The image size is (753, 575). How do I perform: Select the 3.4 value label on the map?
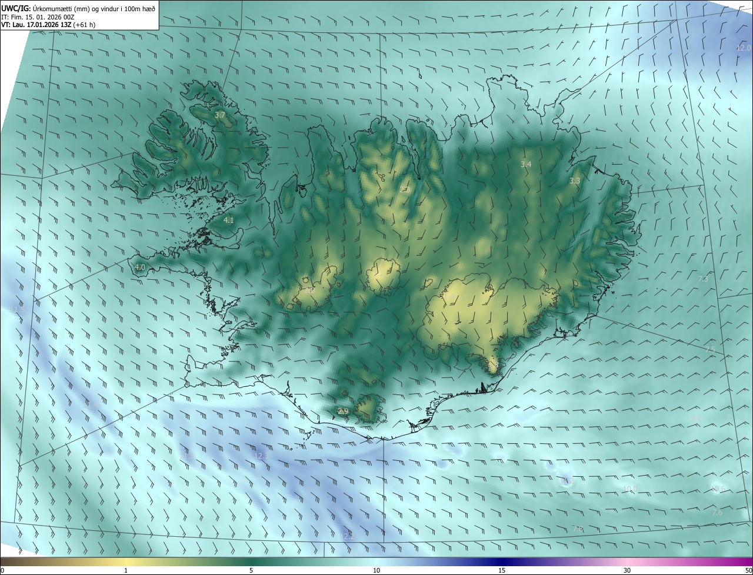pos(526,164)
